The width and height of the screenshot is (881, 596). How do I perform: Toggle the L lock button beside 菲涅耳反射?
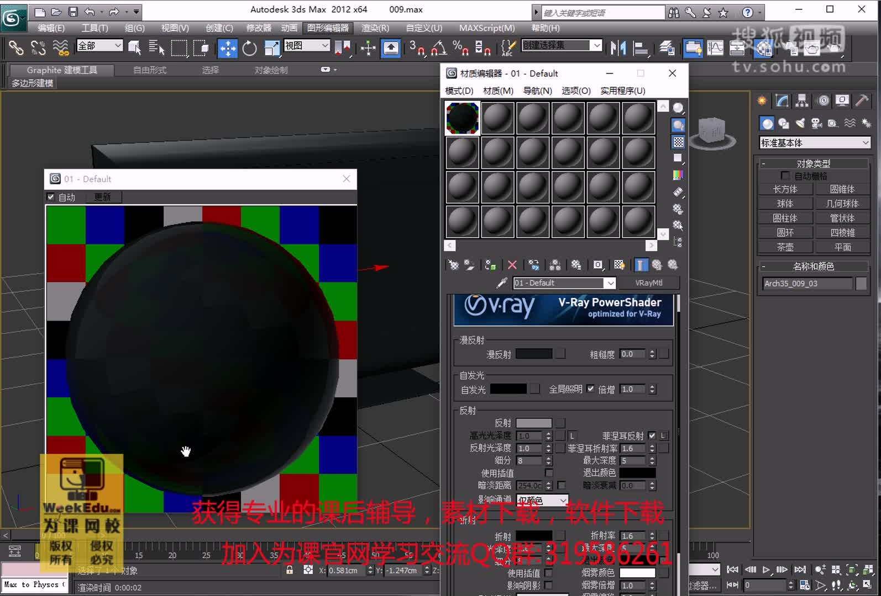664,435
